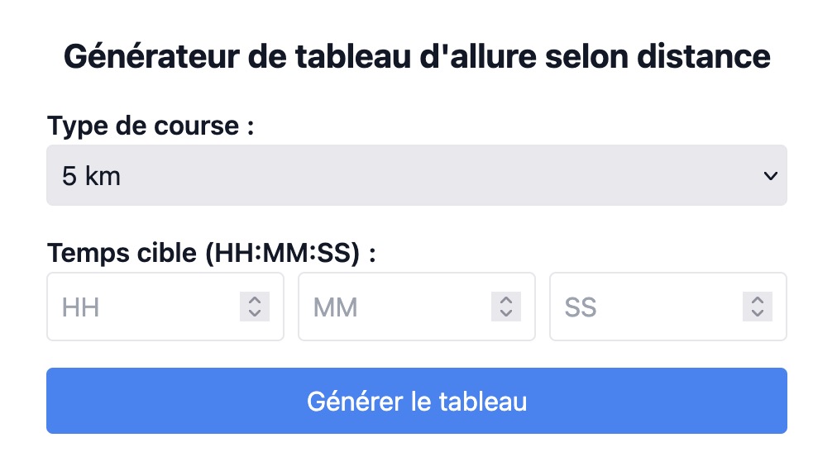Click the chevron arrow of the 5 km select

click(770, 175)
